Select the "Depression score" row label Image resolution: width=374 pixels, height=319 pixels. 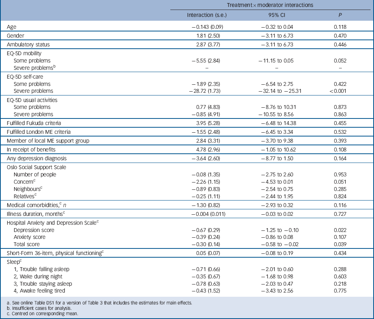(x=34, y=230)
